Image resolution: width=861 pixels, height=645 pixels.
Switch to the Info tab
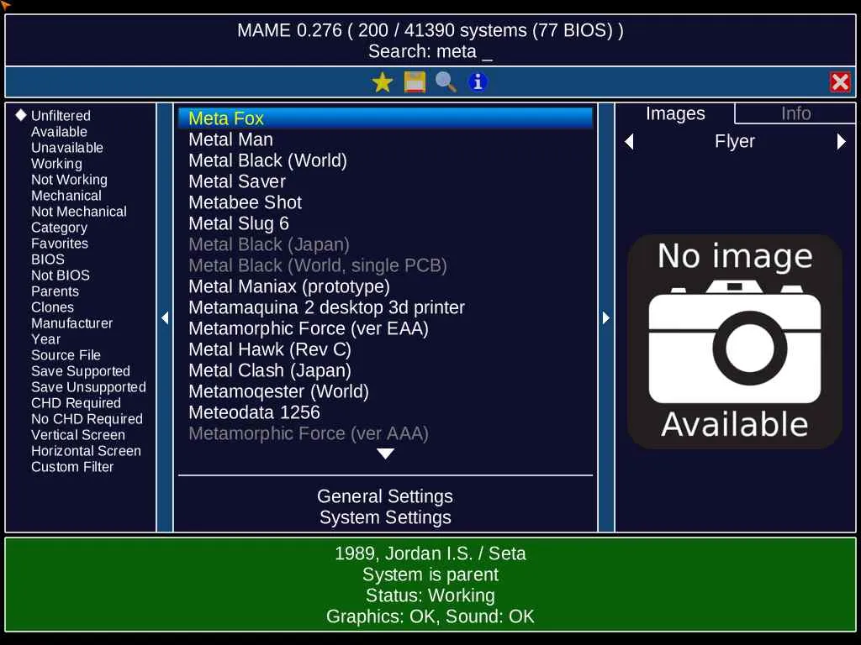[x=795, y=113]
